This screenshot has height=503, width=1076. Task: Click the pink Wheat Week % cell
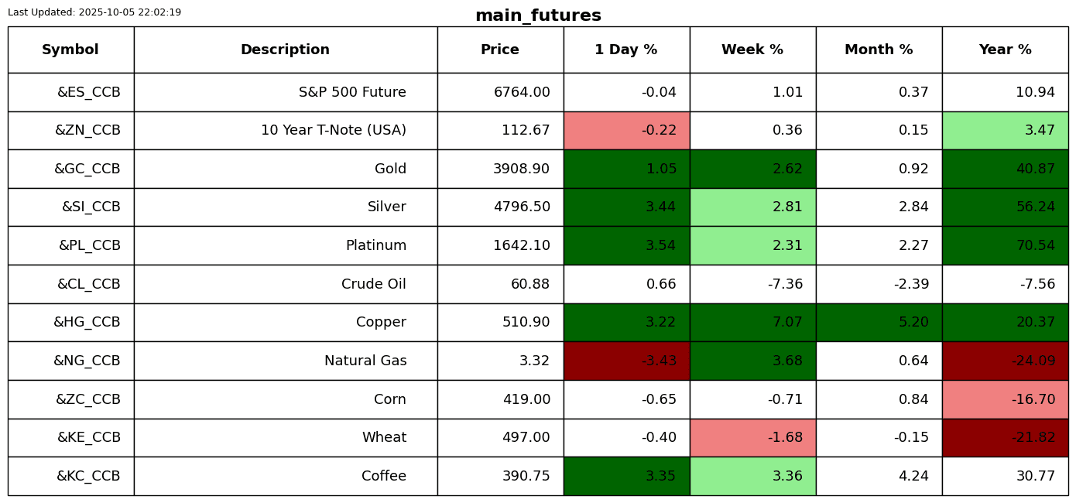(x=752, y=437)
